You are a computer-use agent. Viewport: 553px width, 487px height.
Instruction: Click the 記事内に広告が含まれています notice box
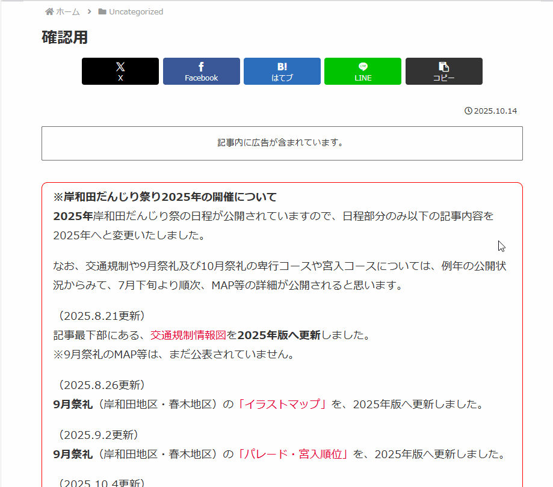pyautogui.click(x=282, y=143)
